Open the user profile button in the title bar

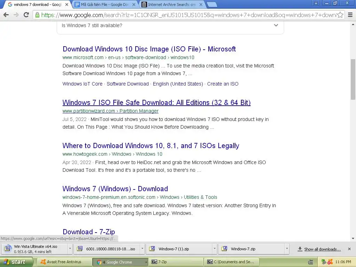point(316,3)
